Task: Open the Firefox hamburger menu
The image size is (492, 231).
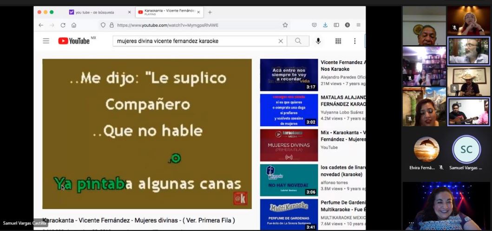Action: [358, 25]
